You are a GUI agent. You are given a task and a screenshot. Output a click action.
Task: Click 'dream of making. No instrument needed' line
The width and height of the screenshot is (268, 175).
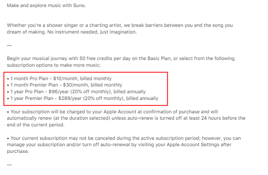(x=72, y=32)
